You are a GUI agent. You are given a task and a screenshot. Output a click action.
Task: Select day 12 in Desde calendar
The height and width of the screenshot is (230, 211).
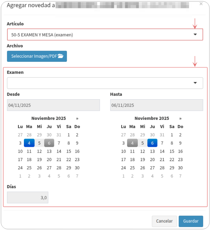39,151
